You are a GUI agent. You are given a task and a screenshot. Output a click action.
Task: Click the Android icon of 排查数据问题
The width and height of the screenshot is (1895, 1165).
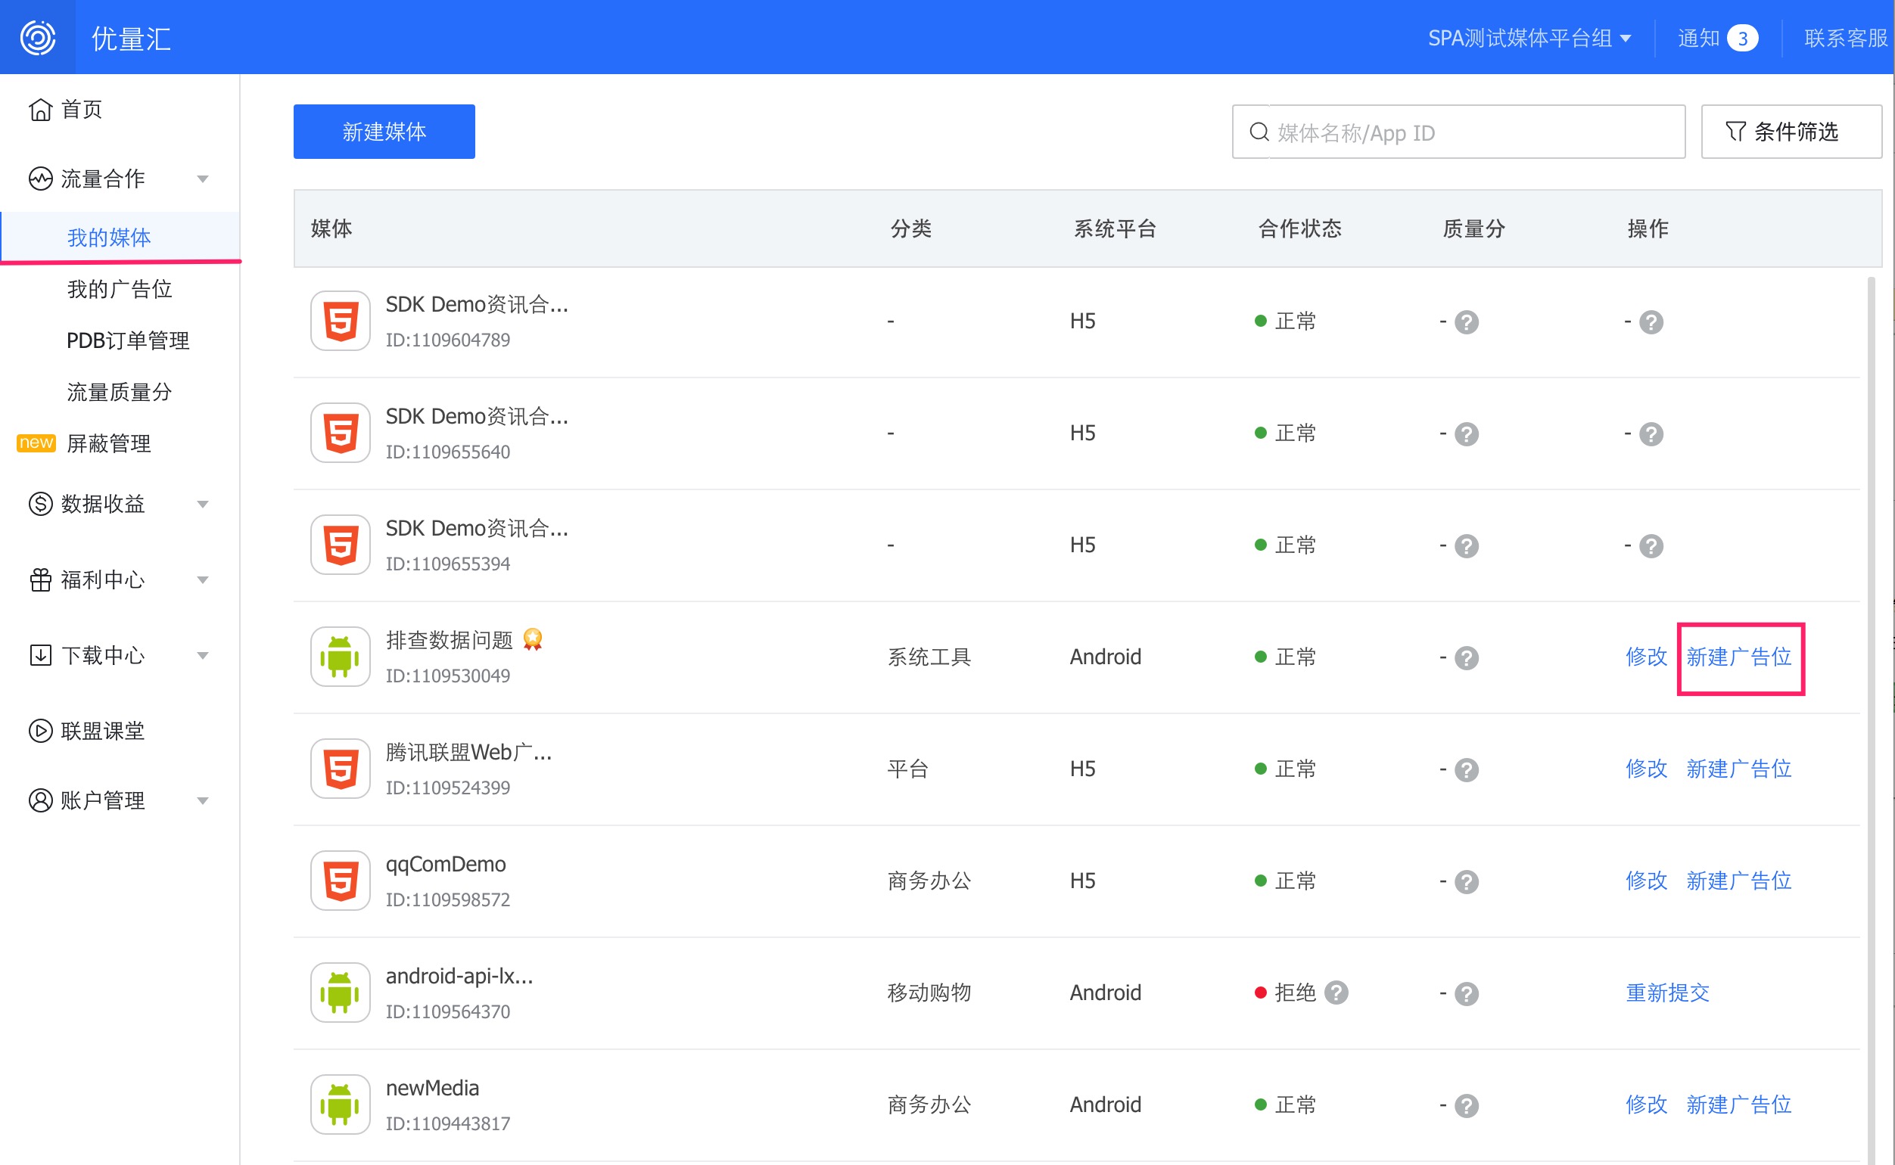pyautogui.click(x=341, y=657)
